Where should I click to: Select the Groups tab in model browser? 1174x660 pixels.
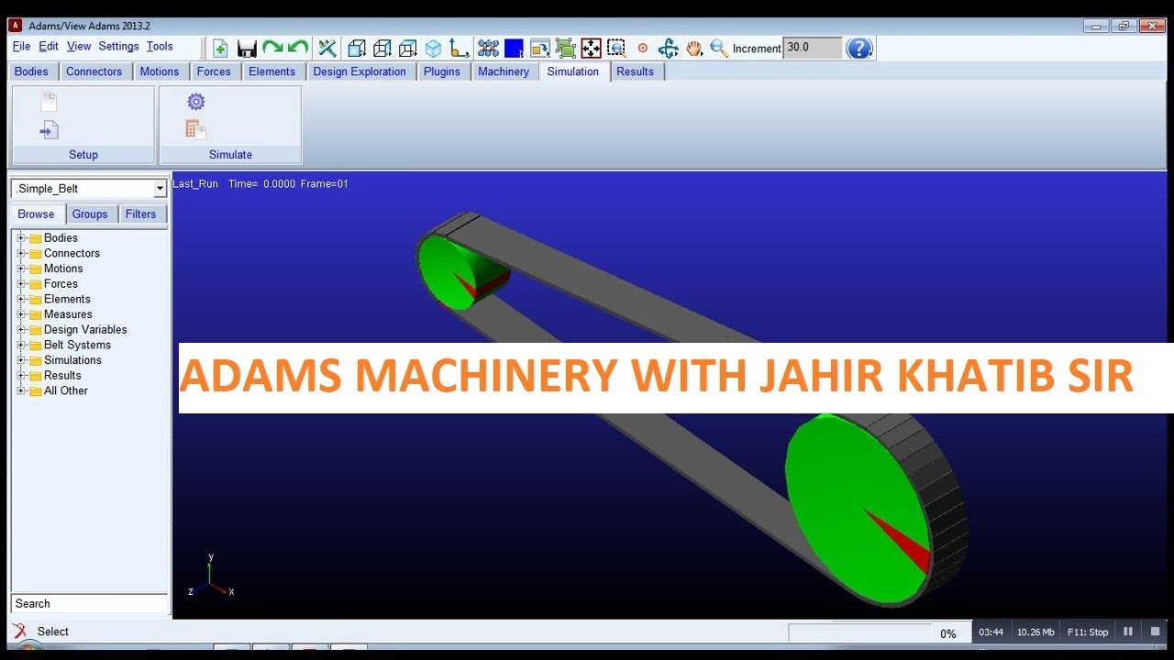[90, 214]
